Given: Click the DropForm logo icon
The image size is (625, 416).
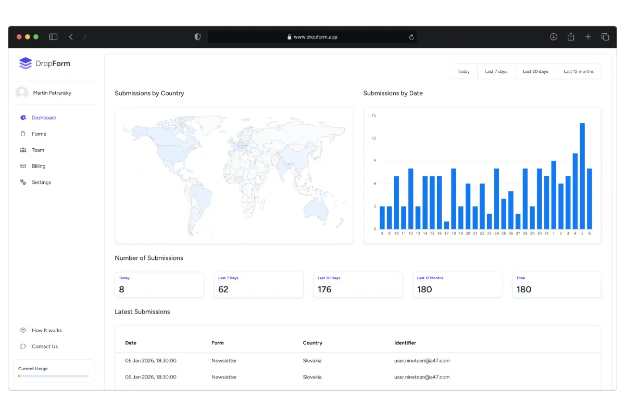Looking at the screenshot, I should click(x=25, y=63).
